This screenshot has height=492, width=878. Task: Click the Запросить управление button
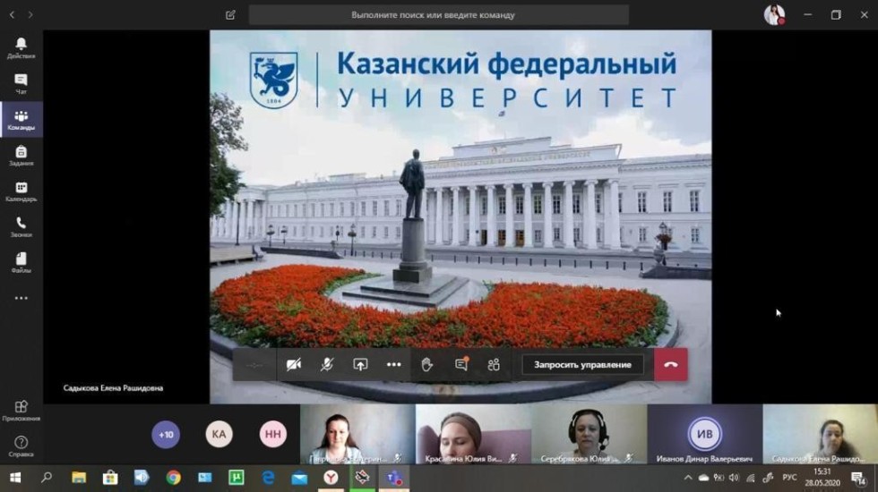click(x=582, y=365)
